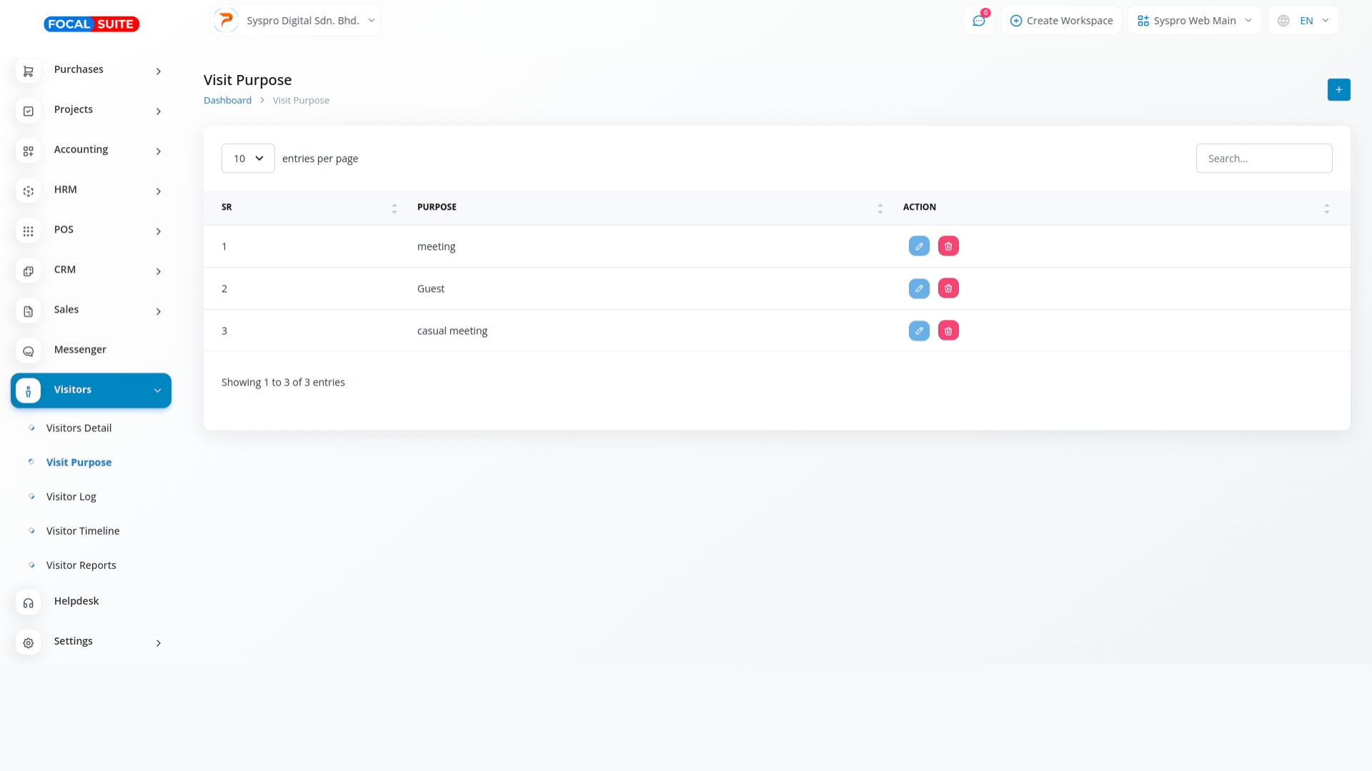Open Helpdesk from the sidebar

click(x=76, y=601)
